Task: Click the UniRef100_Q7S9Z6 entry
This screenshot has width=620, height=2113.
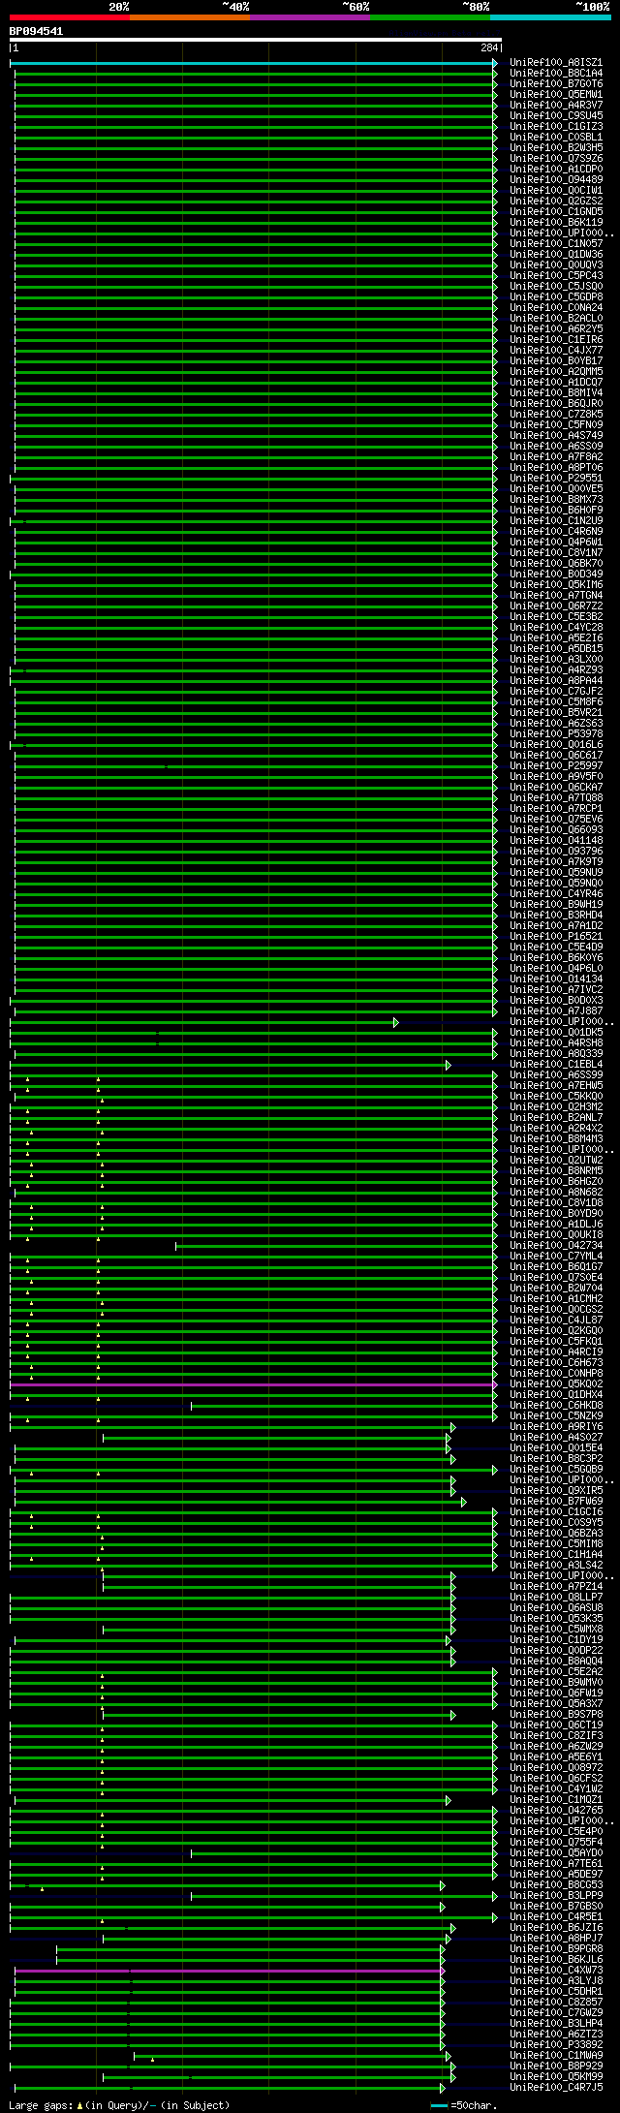Action: tap(556, 159)
